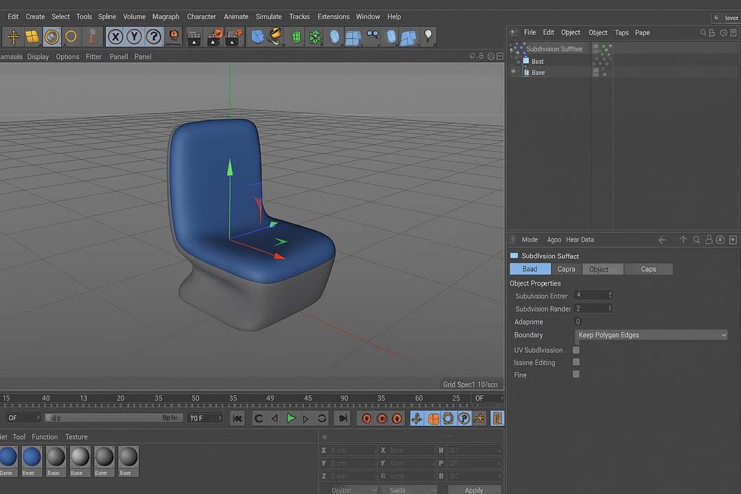The image size is (741, 494).
Task: Toggle the Y axis lock icon
Action: click(x=134, y=36)
